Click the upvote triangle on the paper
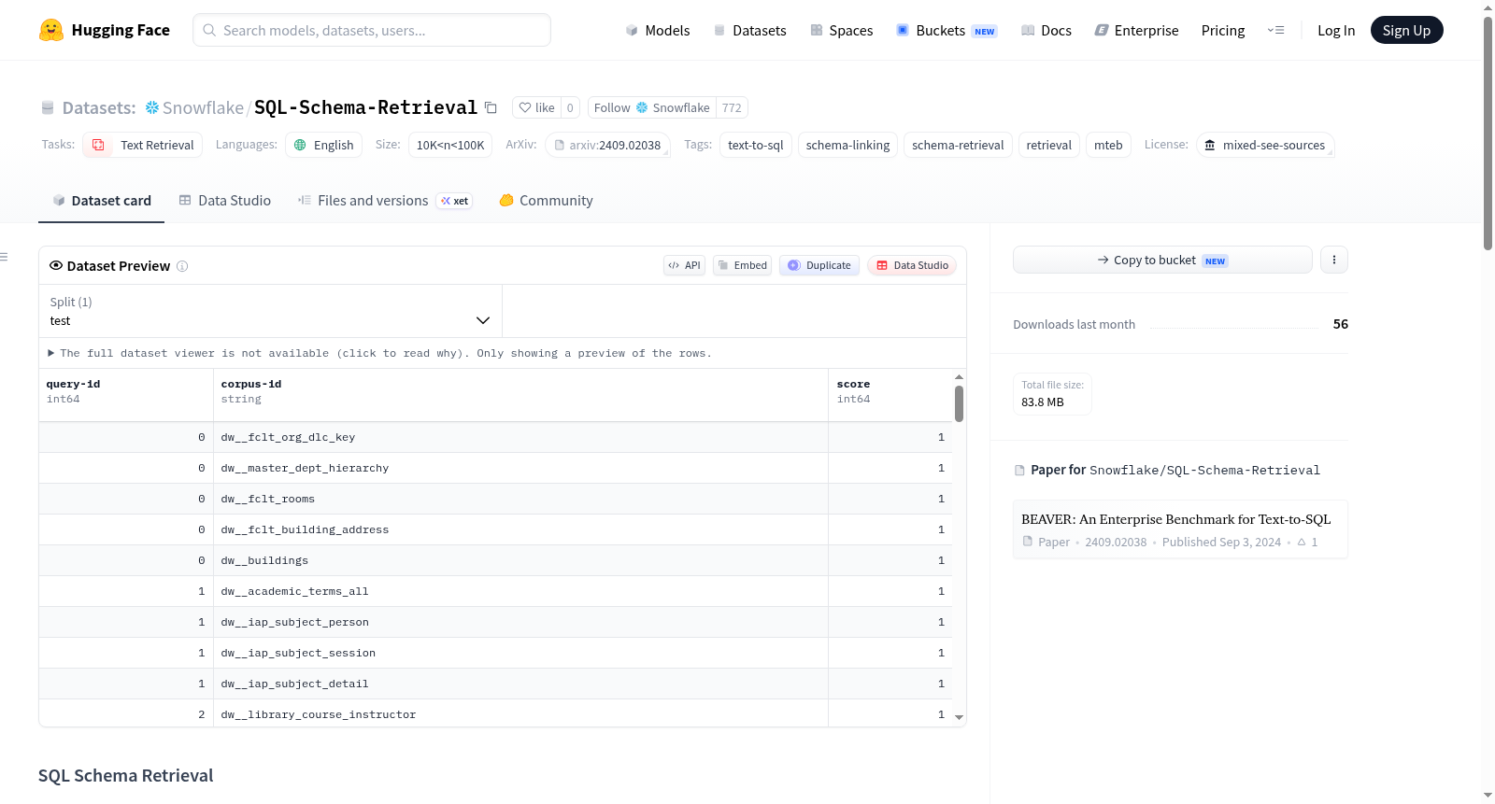1495x804 pixels. tap(1302, 542)
